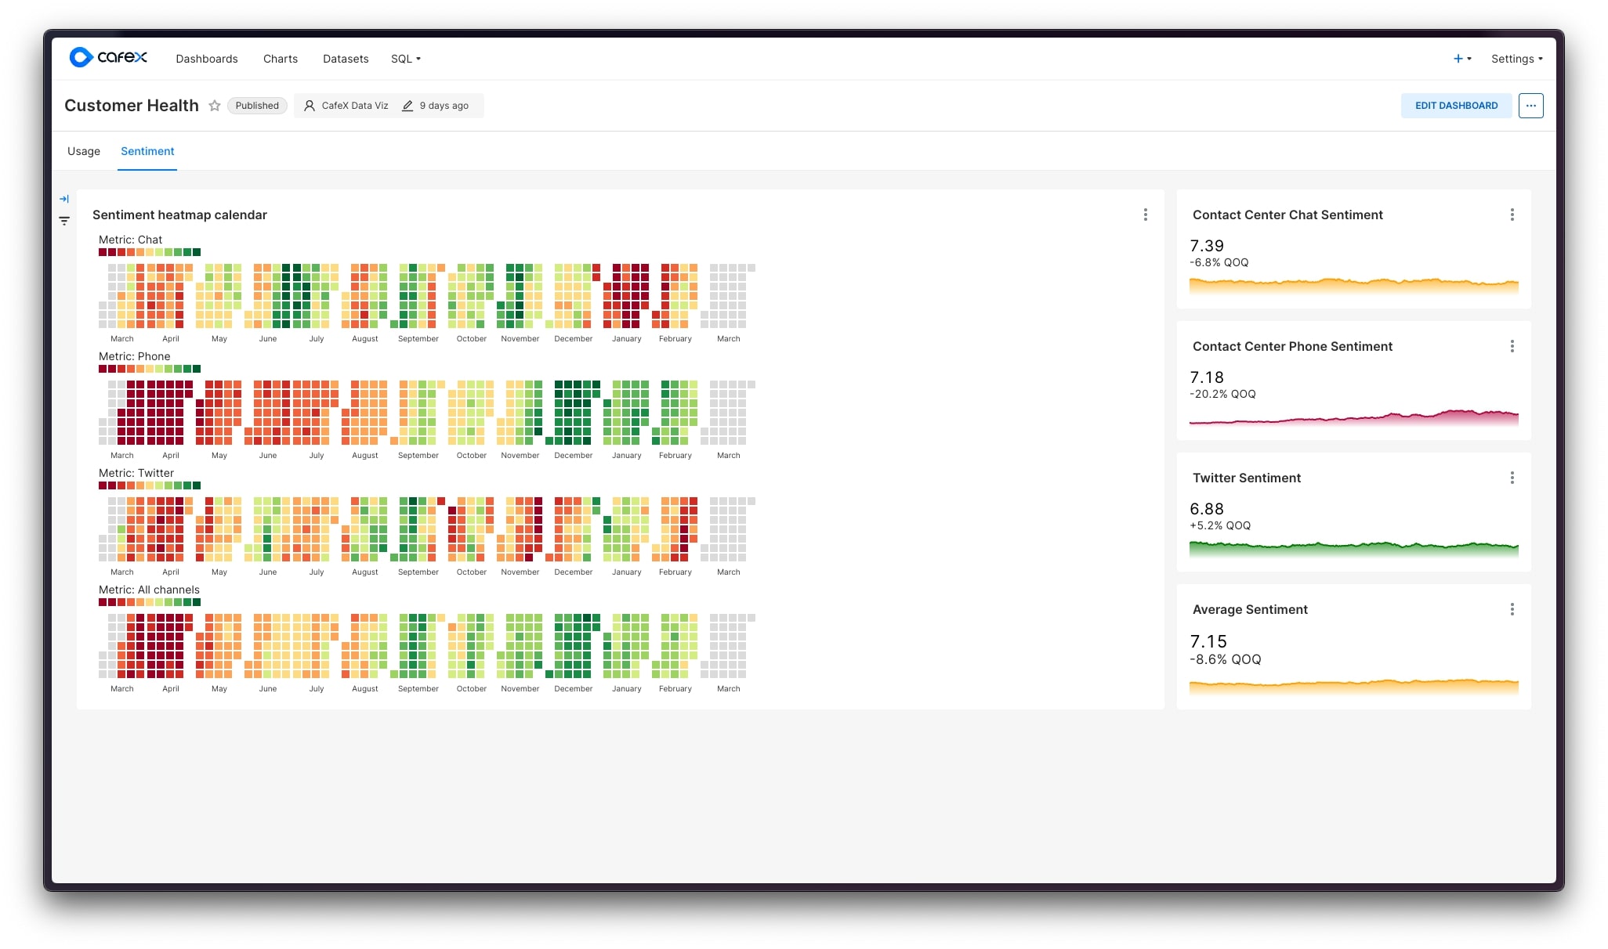
Task: Open the Settings dropdown
Action: [x=1516, y=59]
